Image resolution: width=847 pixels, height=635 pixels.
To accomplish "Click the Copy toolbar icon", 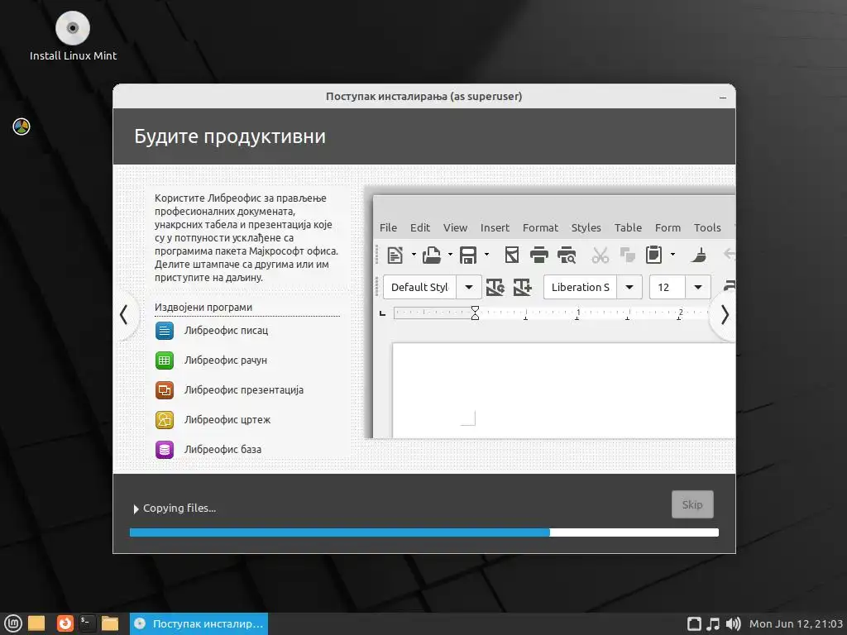I will click(x=627, y=255).
